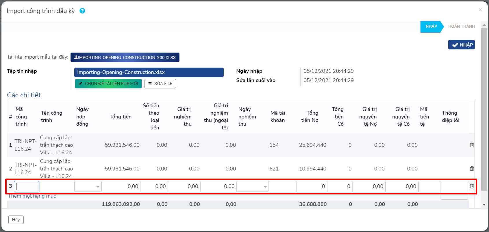Viewport: 489px width, 232px height.
Task: Close the import dialog with X
Action: [x=480, y=10]
